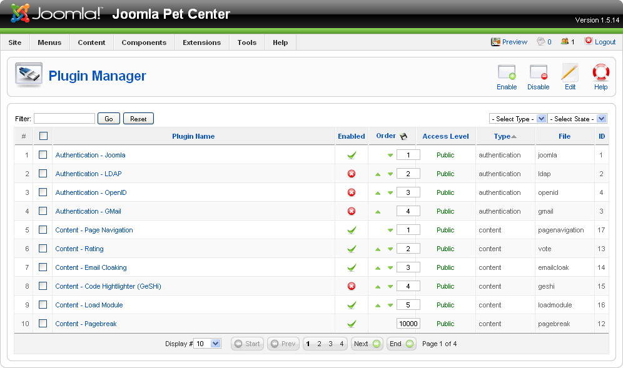Image resolution: width=623 pixels, height=368 pixels.
Task: Check the box for Authentication - Joomla
Action: [x=43, y=155]
